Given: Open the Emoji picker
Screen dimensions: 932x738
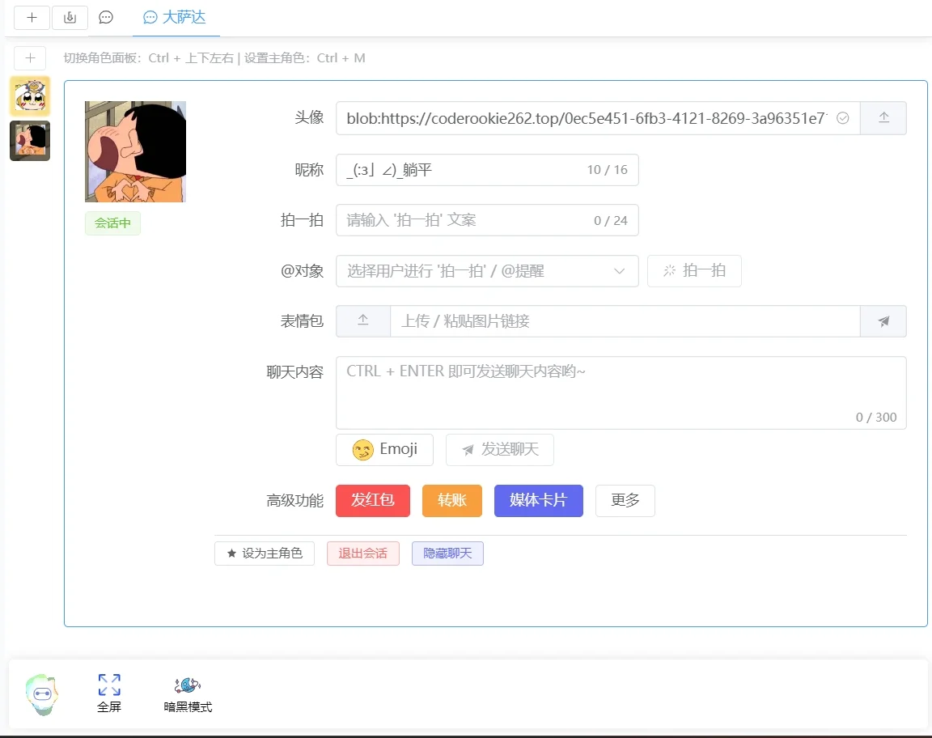Looking at the screenshot, I should click(x=384, y=449).
